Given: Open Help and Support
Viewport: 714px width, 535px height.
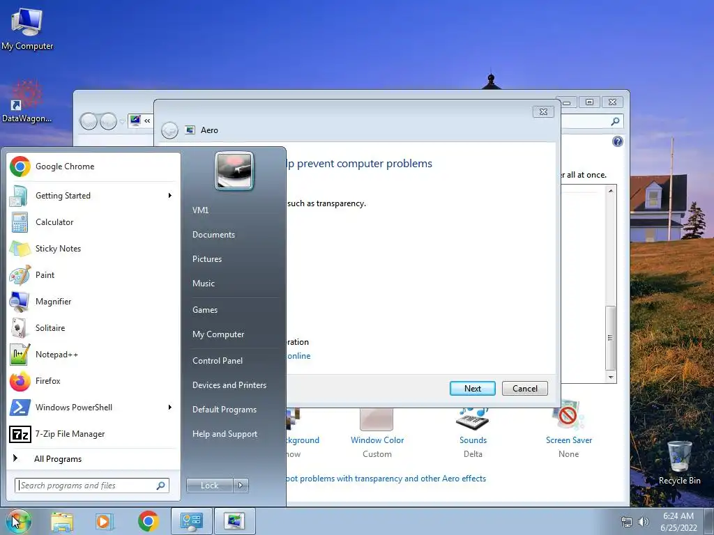Looking at the screenshot, I should point(225,434).
